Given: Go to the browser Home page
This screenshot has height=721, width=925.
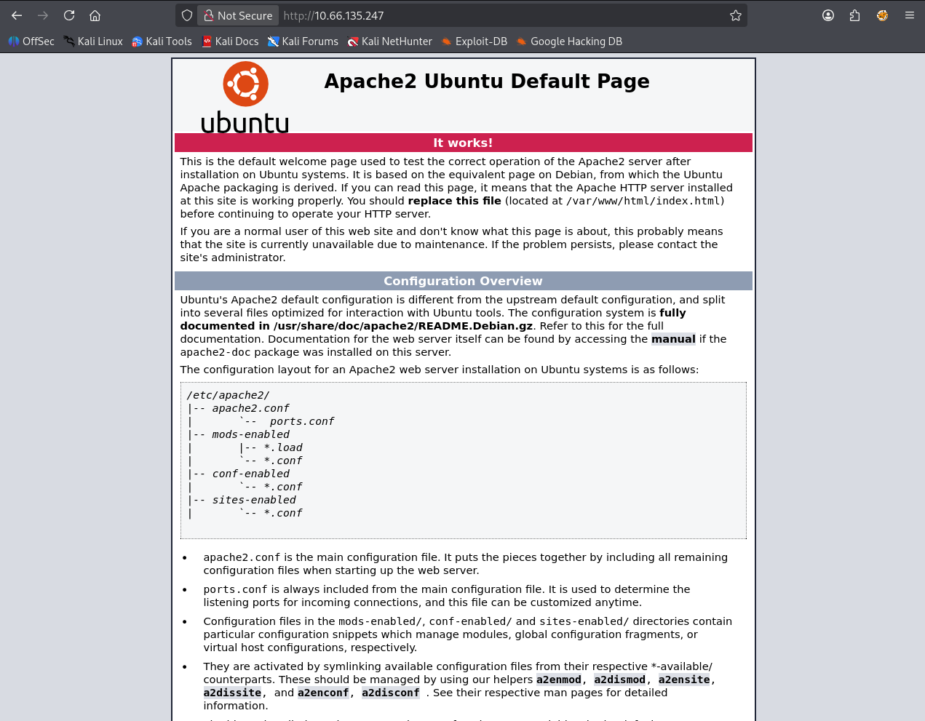Looking at the screenshot, I should pos(95,15).
